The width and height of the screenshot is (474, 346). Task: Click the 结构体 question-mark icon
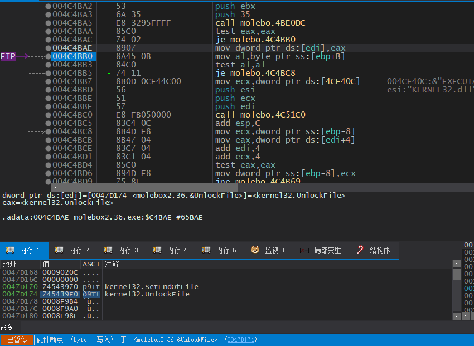tap(360, 250)
